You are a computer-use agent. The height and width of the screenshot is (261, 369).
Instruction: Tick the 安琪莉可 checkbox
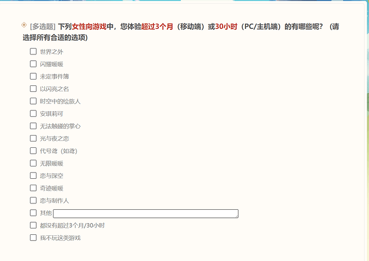click(33, 114)
